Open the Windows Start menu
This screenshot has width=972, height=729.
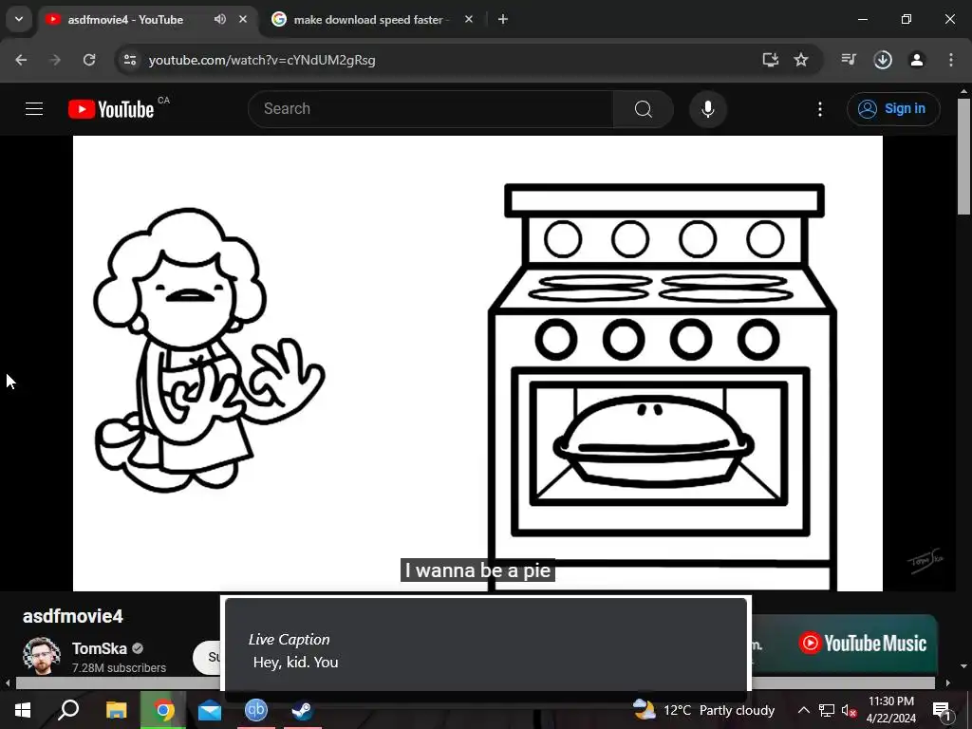(23, 710)
